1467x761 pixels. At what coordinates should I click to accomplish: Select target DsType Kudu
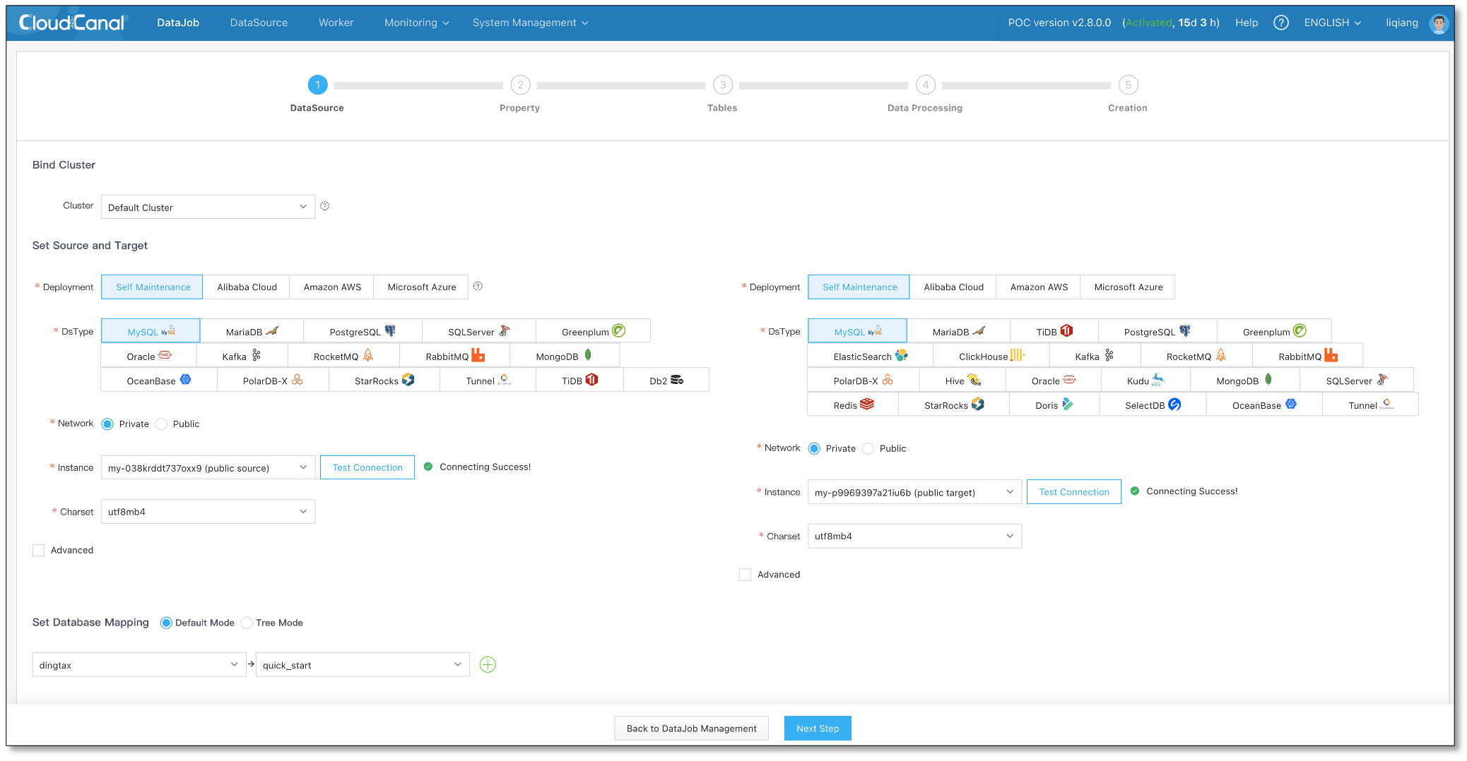click(x=1145, y=380)
